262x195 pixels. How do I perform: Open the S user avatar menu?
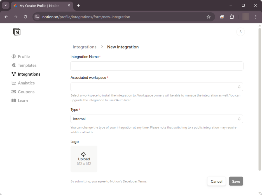coord(240,32)
